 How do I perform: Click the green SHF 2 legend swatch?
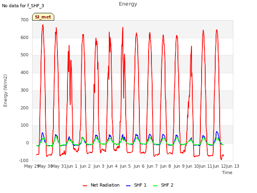tap(155, 186)
